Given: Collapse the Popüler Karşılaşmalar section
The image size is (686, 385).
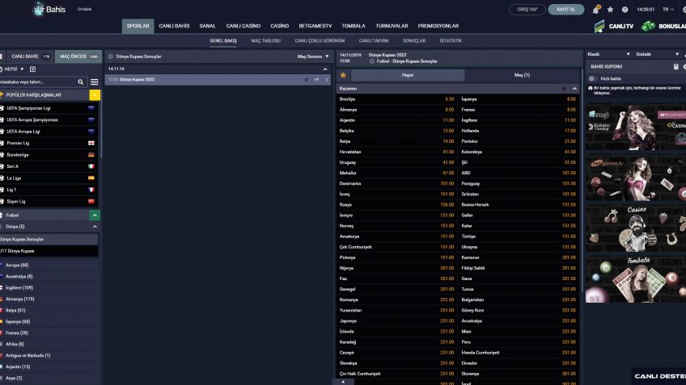Looking at the screenshot, I should tap(95, 95).
